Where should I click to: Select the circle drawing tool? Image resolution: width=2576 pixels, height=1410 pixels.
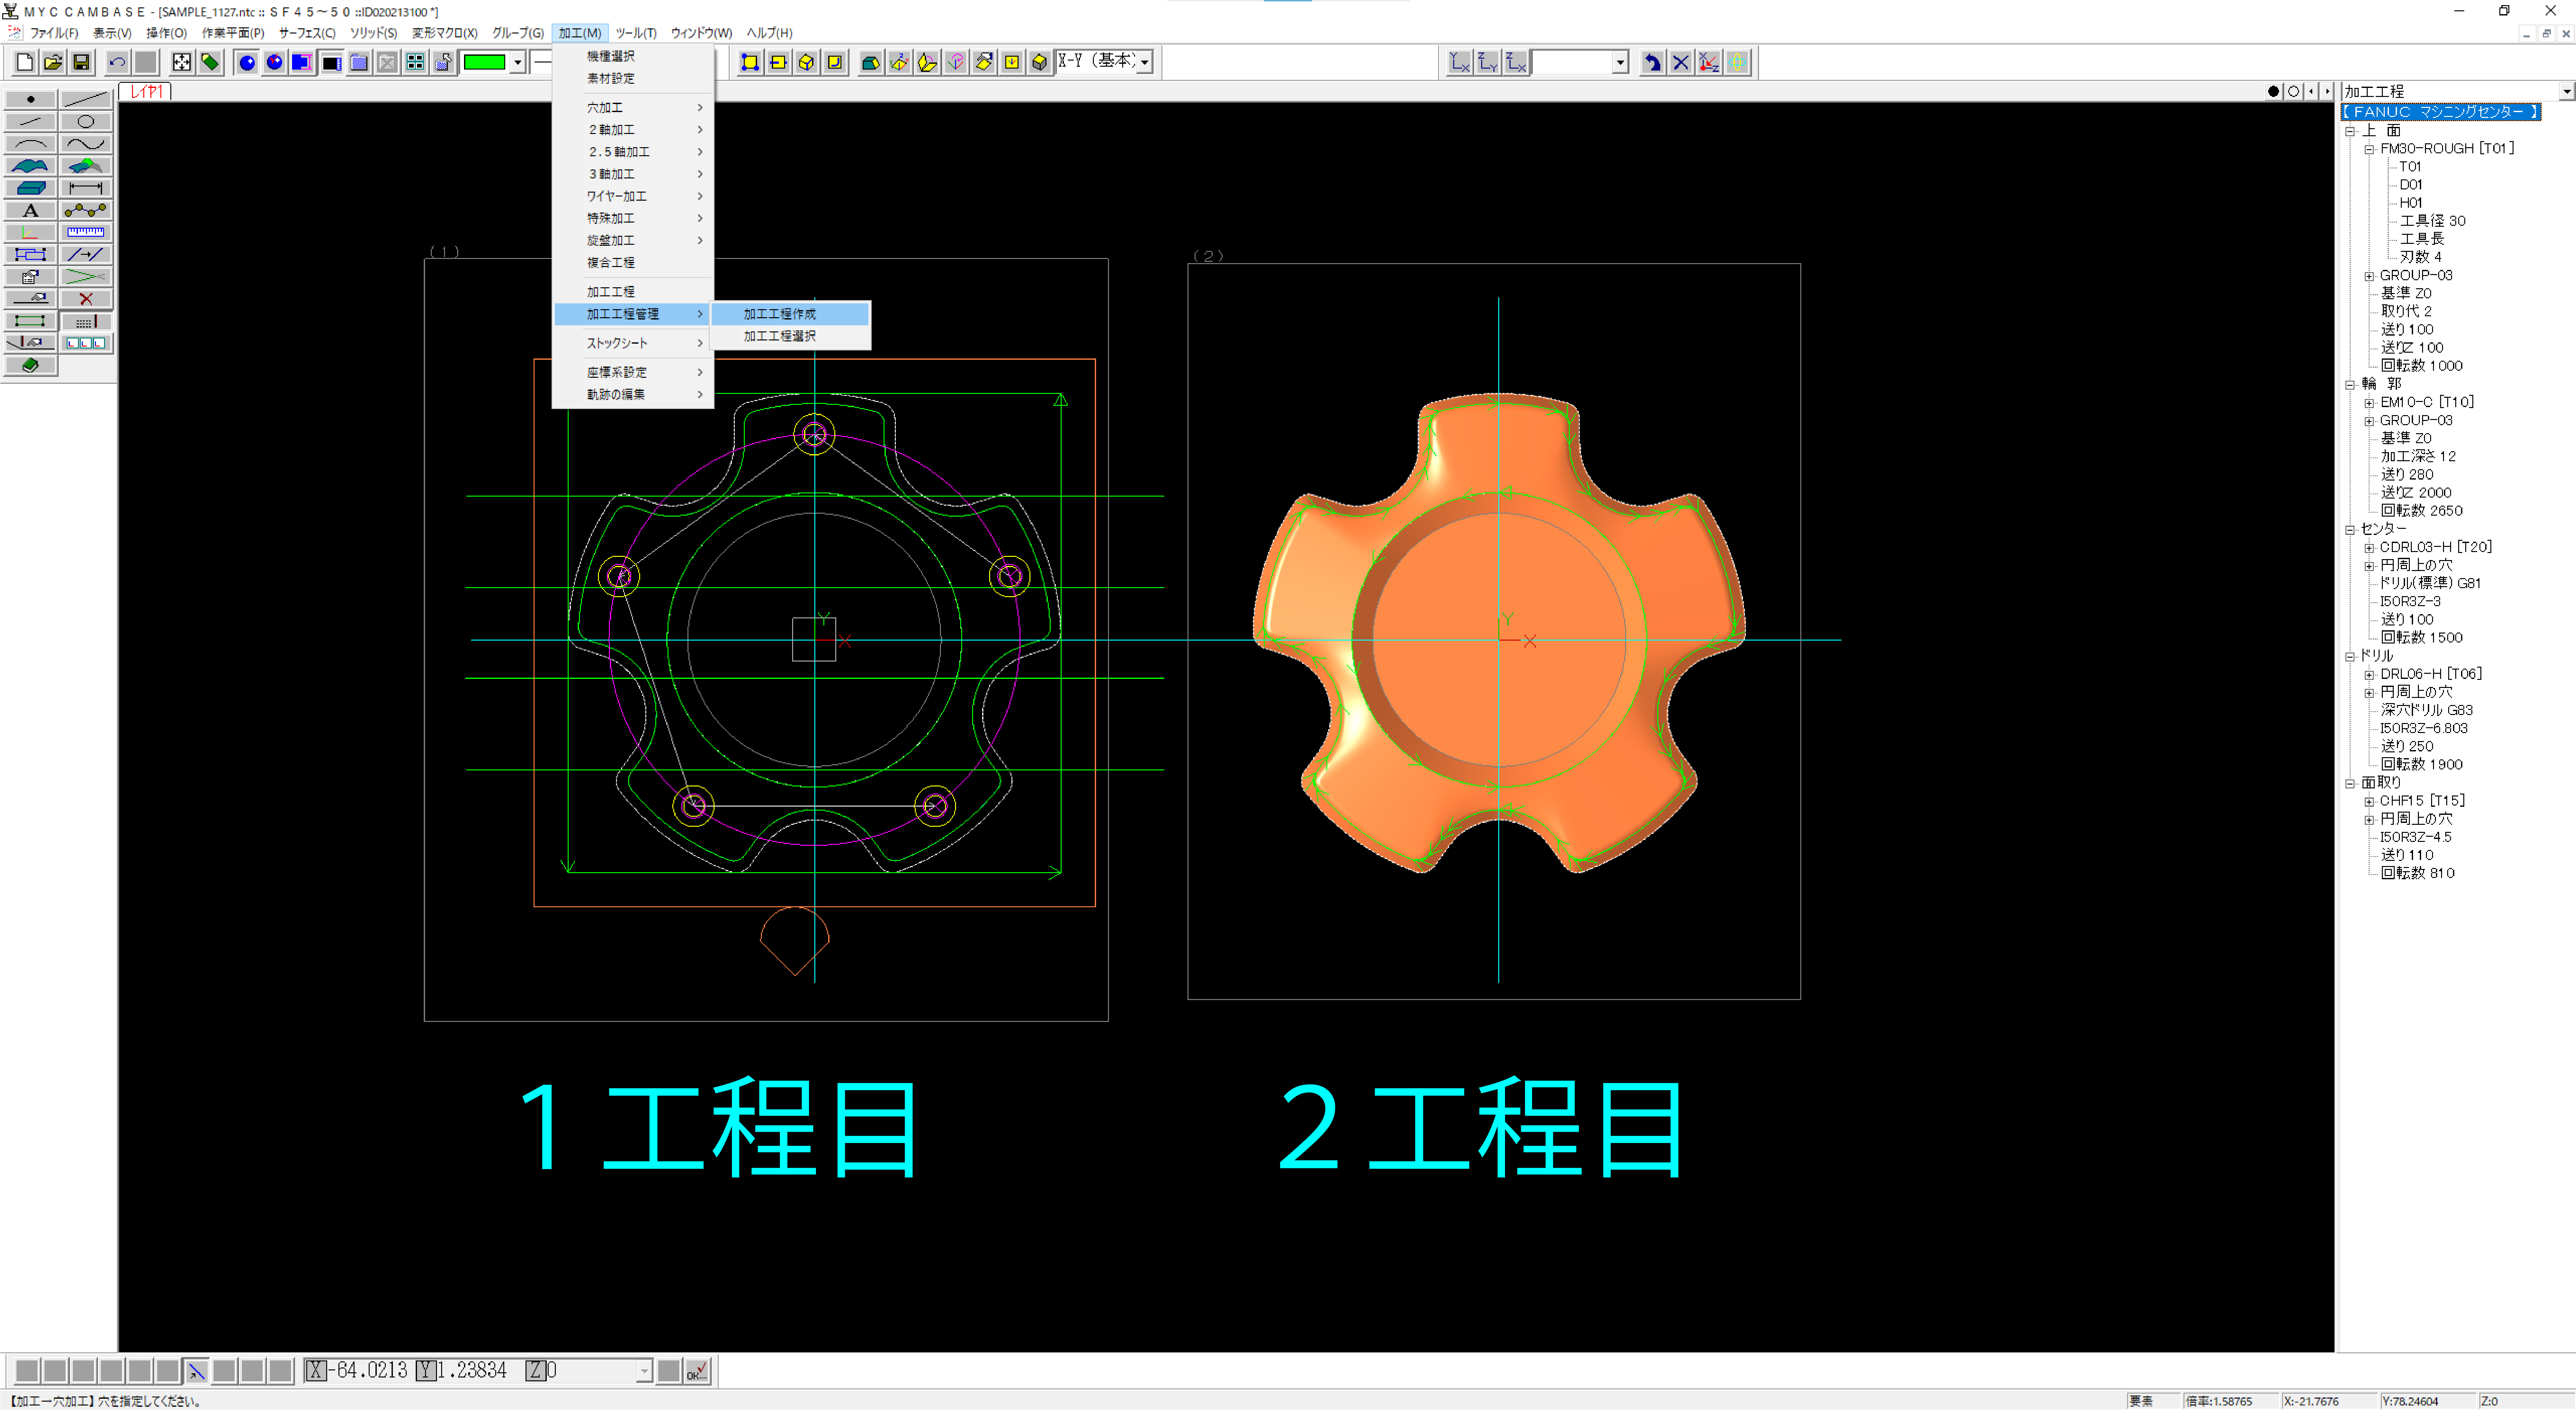(x=86, y=121)
